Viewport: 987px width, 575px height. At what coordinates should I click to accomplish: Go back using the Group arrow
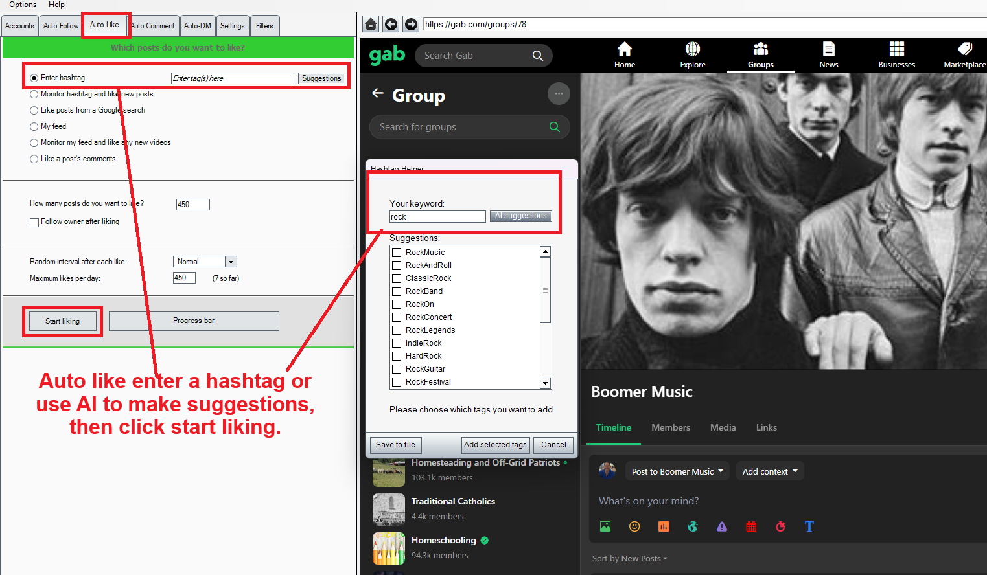pos(378,93)
